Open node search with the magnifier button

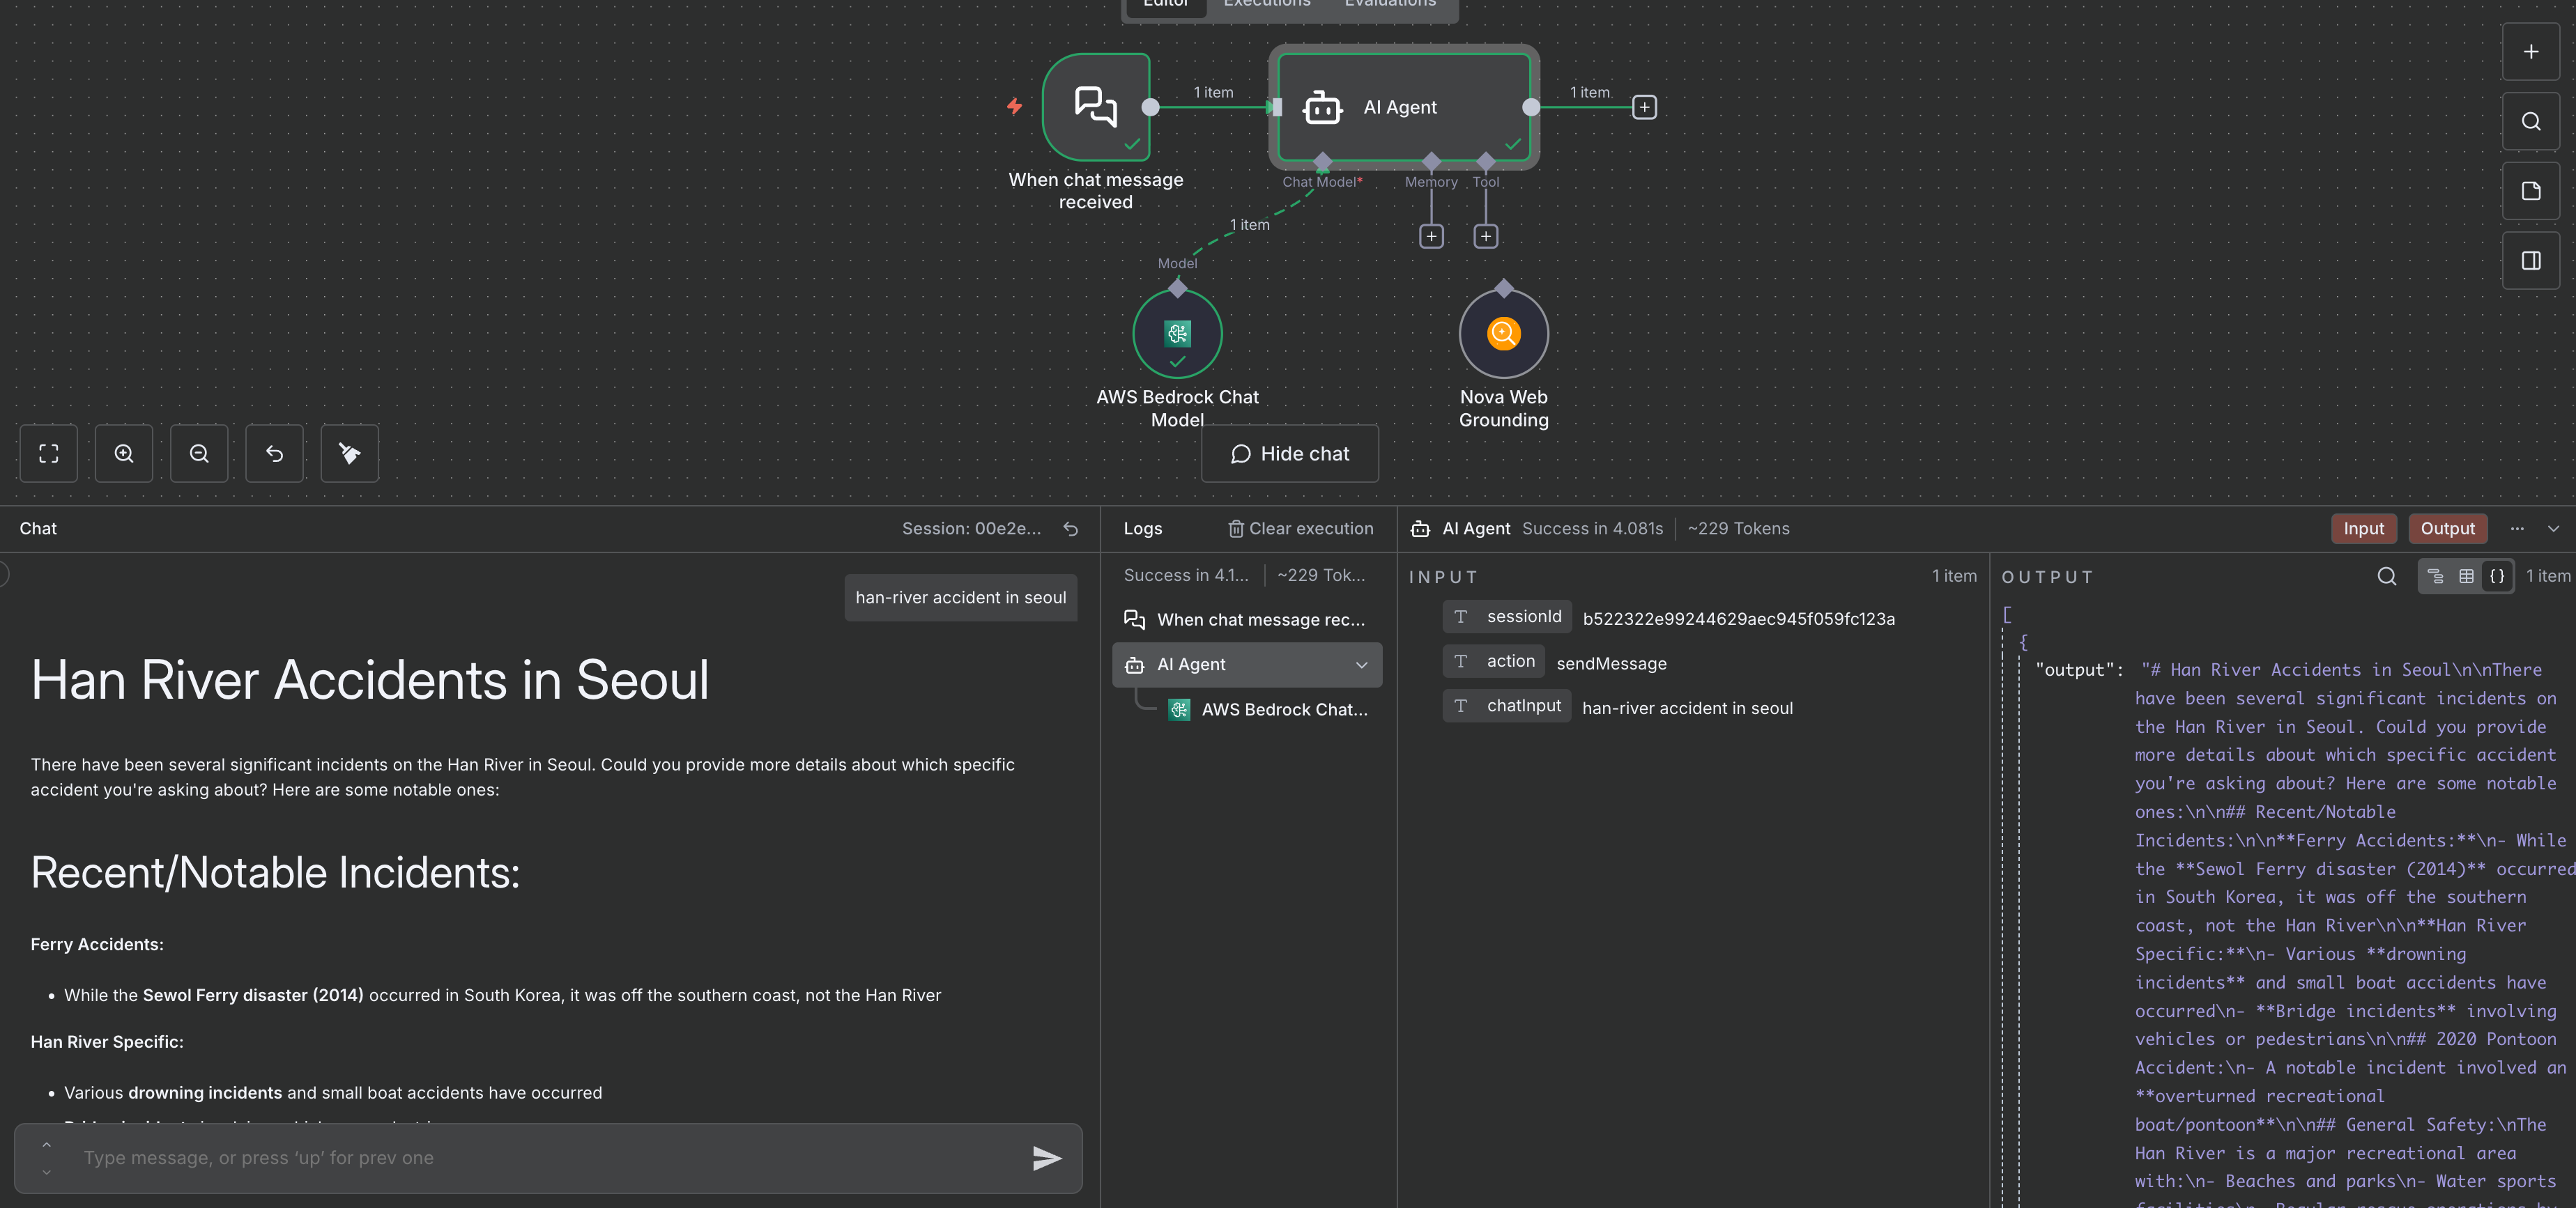pos(2530,122)
